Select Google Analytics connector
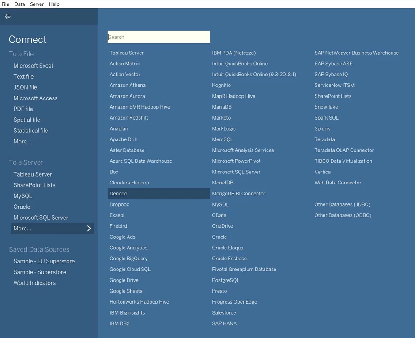The width and height of the screenshot is (415, 338). [x=128, y=248]
